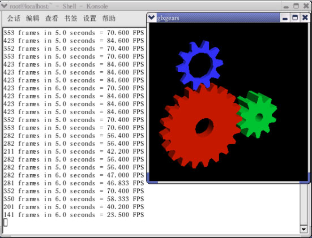Minimize the glxgears window

point(285,18)
